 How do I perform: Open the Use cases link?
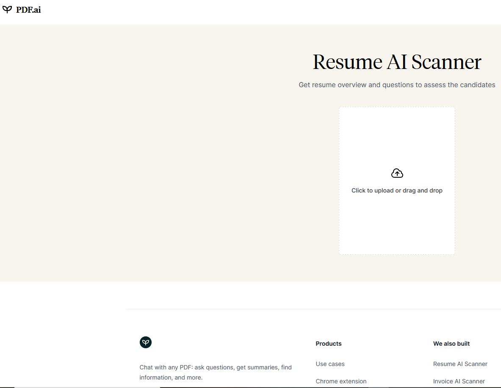click(x=330, y=364)
